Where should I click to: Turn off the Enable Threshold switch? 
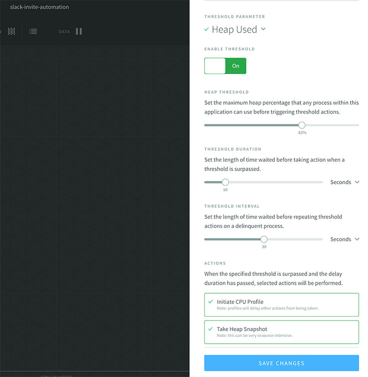[x=225, y=66]
